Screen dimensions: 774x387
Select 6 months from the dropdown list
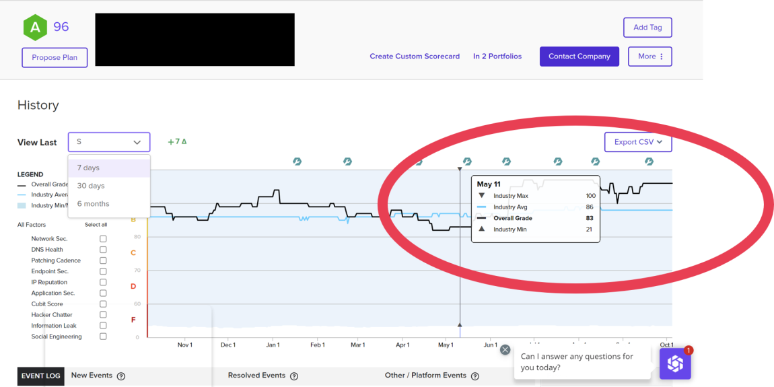coord(109,204)
